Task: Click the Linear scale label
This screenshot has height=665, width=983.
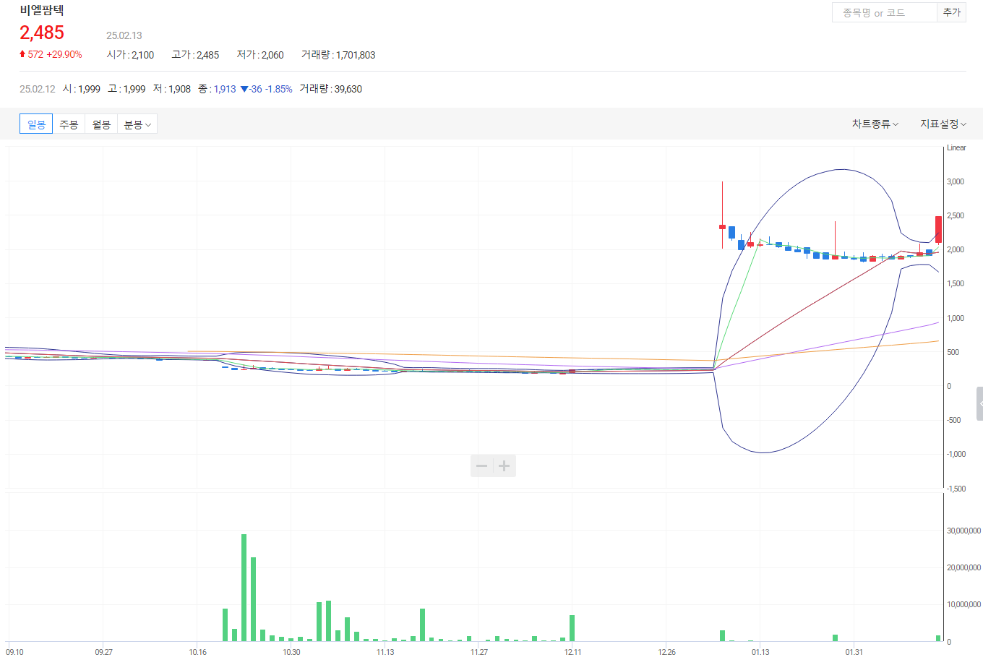Action: click(x=956, y=147)
